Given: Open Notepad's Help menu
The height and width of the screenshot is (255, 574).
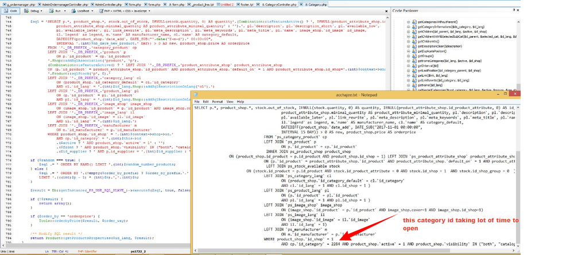Looking at the screenshot, I should tap(242, 101).
